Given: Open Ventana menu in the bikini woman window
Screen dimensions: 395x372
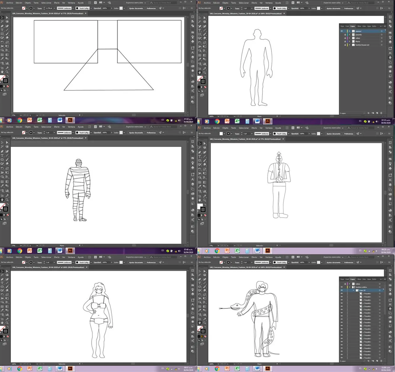Looking at the screenshot, I should pos(71,257).
